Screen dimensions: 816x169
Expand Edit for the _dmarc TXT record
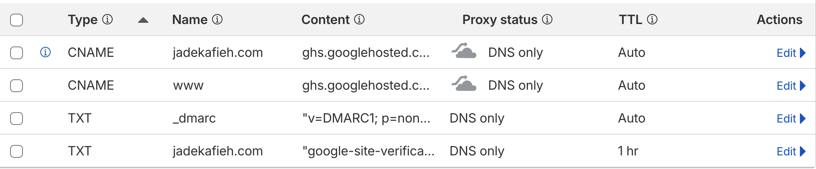[791, 119]
